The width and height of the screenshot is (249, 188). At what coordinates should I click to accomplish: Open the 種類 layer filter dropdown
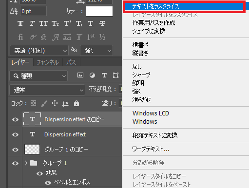tap(38, 75)
